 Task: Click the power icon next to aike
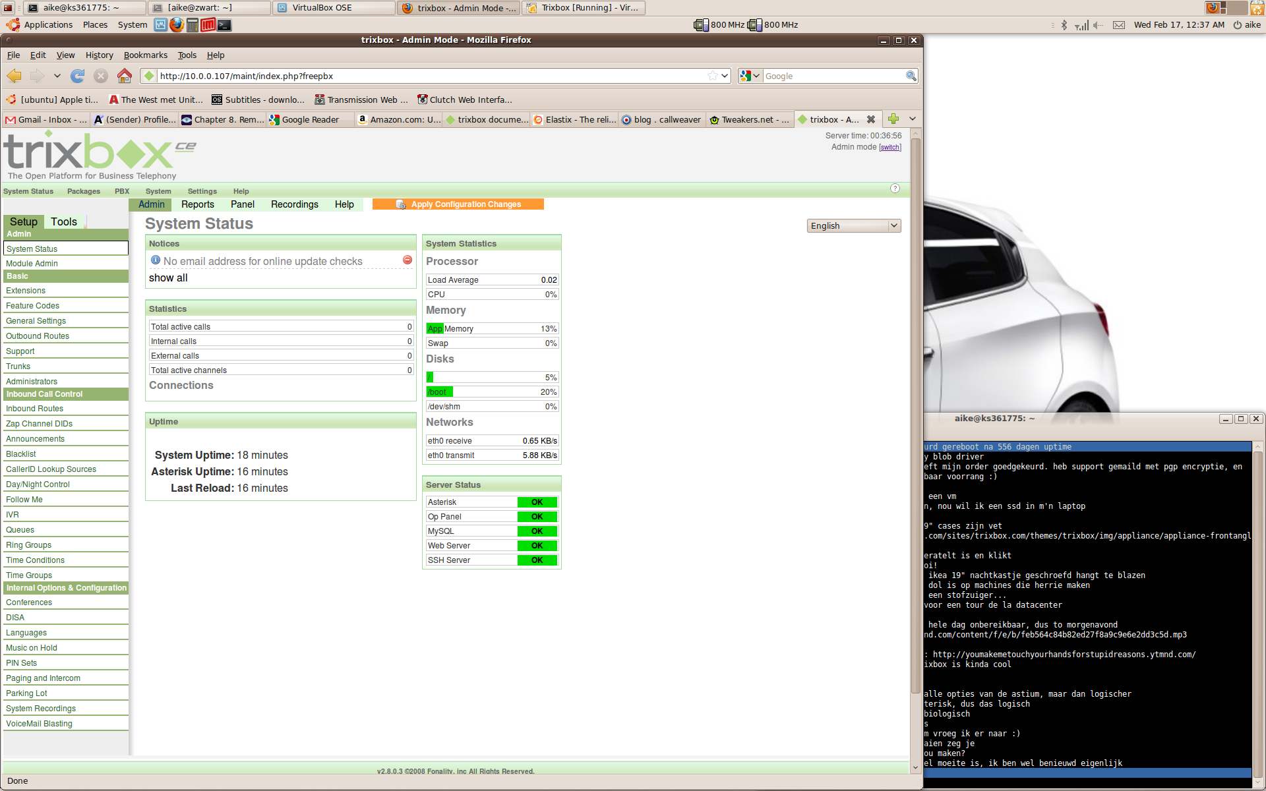tap(1237, 25)
